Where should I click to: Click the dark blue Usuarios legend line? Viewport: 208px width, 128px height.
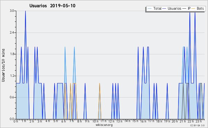(164, 9)
